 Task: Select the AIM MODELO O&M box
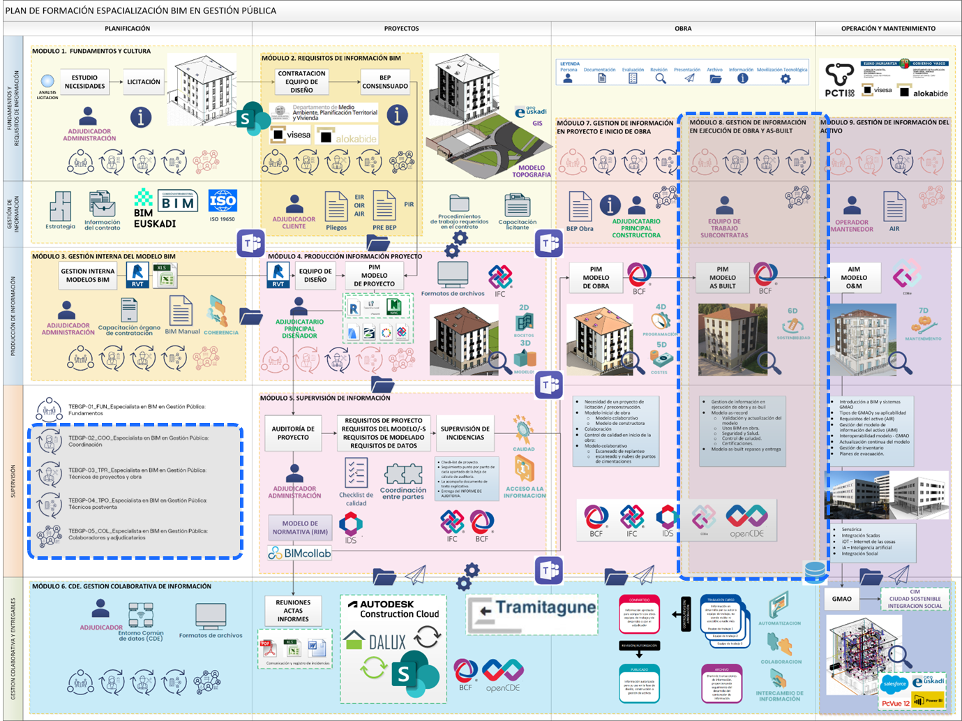point(854,278)
